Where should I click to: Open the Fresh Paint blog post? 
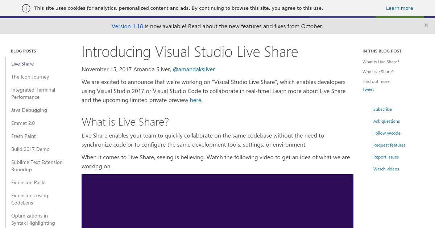pos(24,136)
